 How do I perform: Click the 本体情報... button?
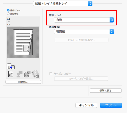tap(23, 82)
